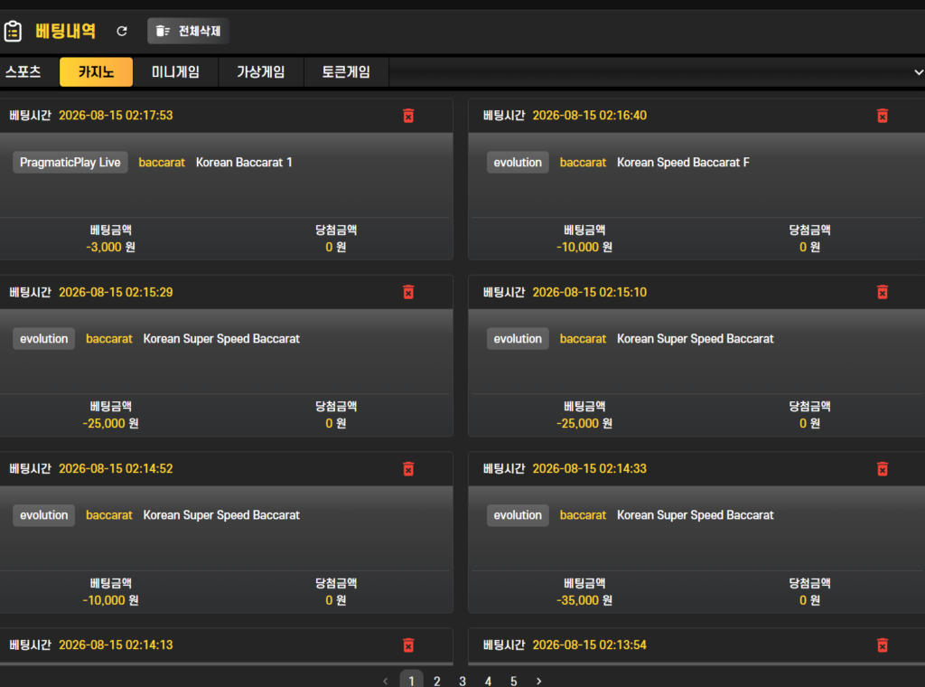Refresh the betting history list

pos(122,32)
